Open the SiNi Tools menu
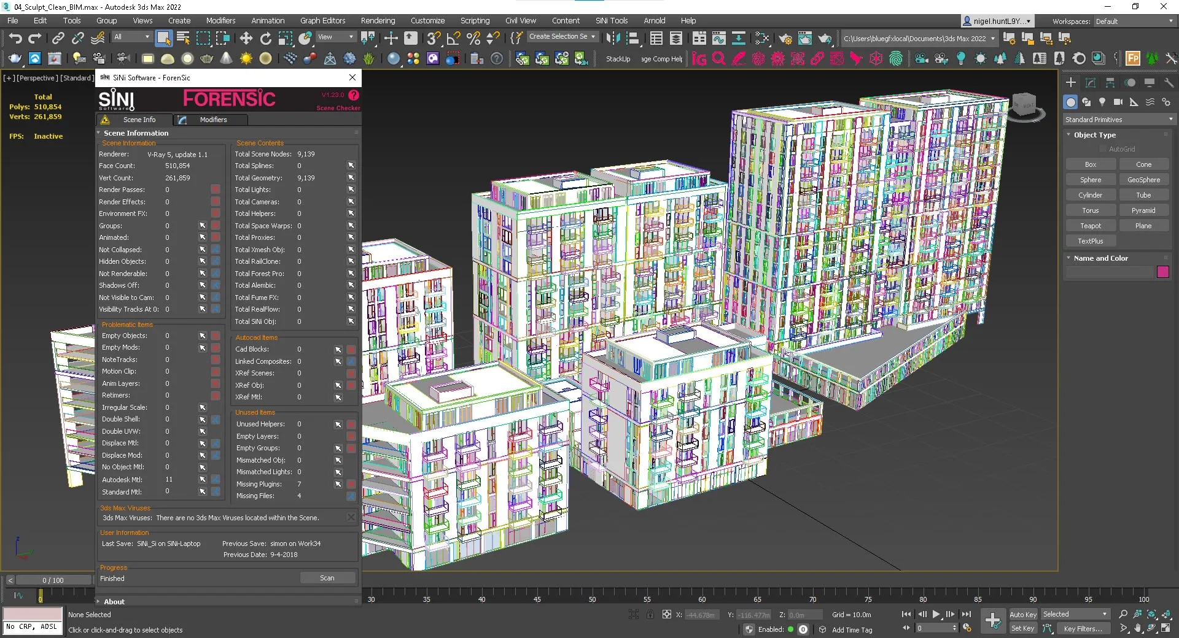1179x638 pixels. (x=612, y=20)
